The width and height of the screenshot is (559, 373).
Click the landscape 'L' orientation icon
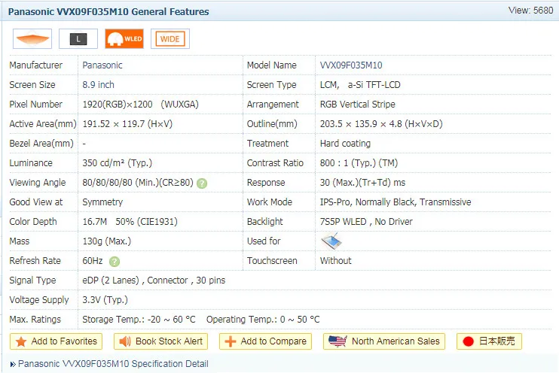point(78,39)
